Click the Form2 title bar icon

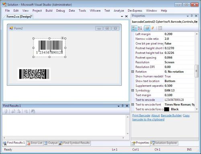tap(11, 28)
